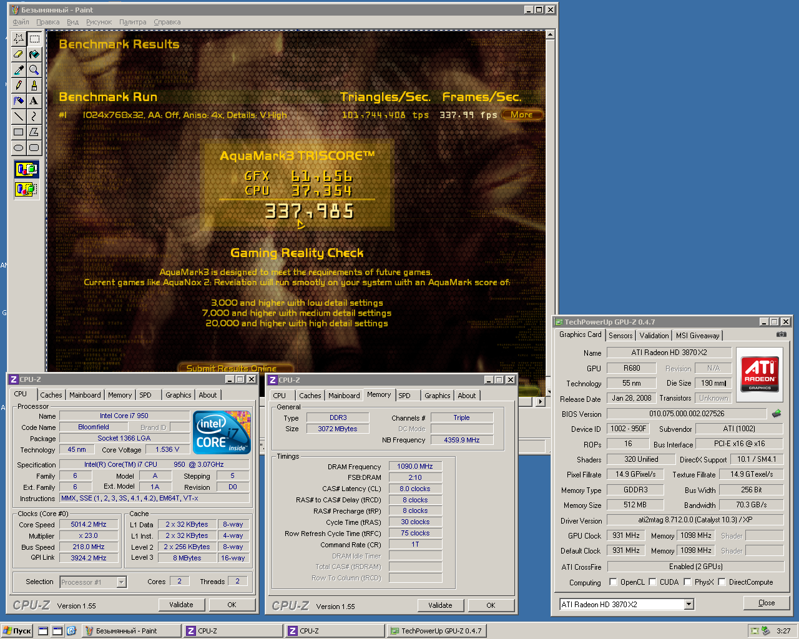
Task: Select the Rounded Rectangle tool
Action: (34, 148)
